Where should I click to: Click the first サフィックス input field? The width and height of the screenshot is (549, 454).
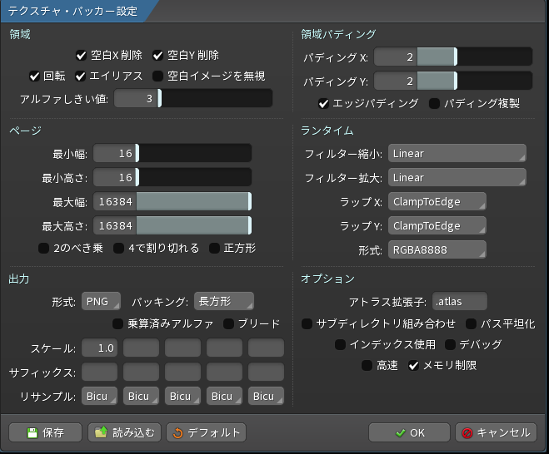point(99,372)
